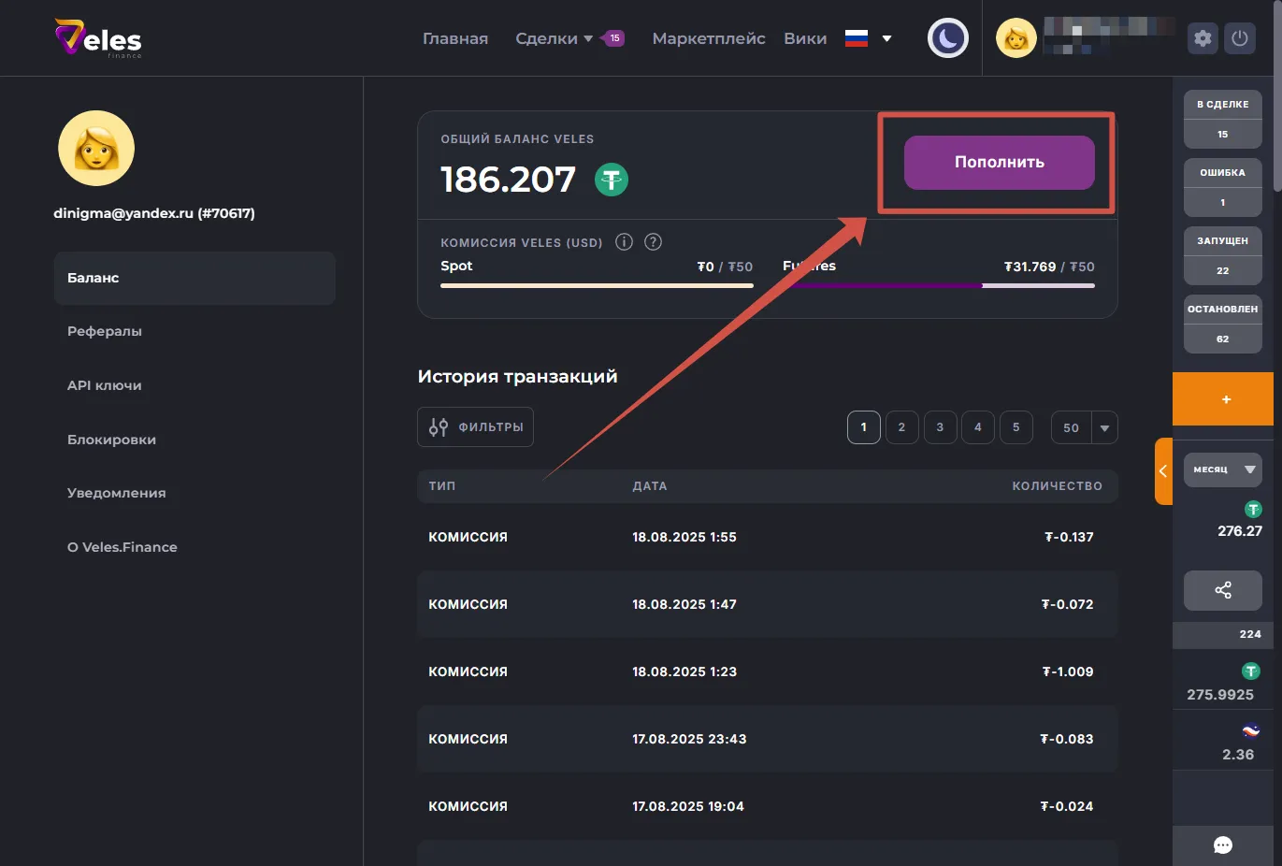The height and width of the screenshot is (866, 1282).
Task: Click the Veles finance logo
Action: (98, 38)
